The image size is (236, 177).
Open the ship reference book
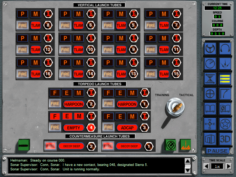point(210,109)
